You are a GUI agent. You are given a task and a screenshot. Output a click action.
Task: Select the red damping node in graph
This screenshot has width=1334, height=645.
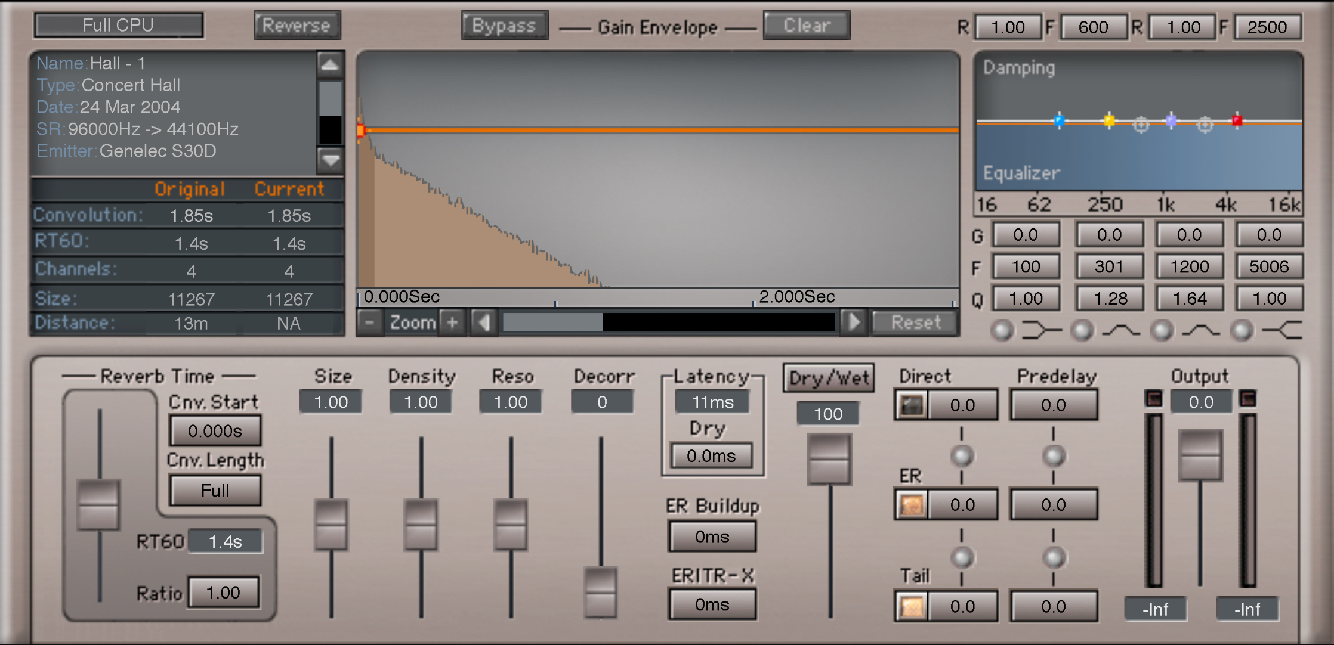pos(1237,120)
